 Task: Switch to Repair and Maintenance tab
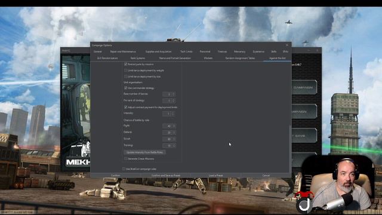(x=123, y=52)
